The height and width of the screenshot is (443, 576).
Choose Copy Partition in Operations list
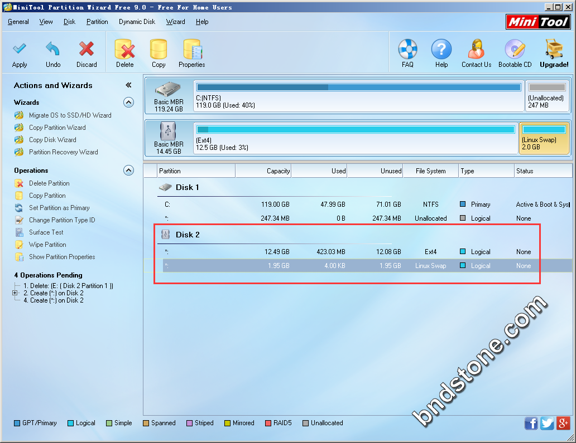pos(40,196)
